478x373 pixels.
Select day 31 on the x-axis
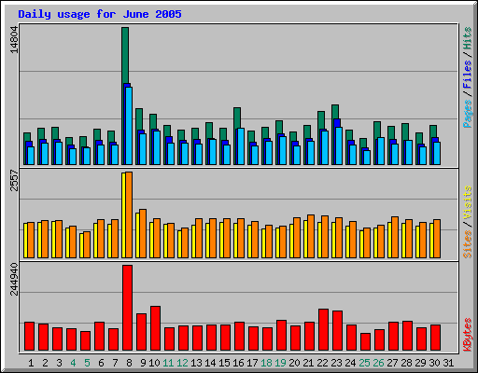coord(448,363)
